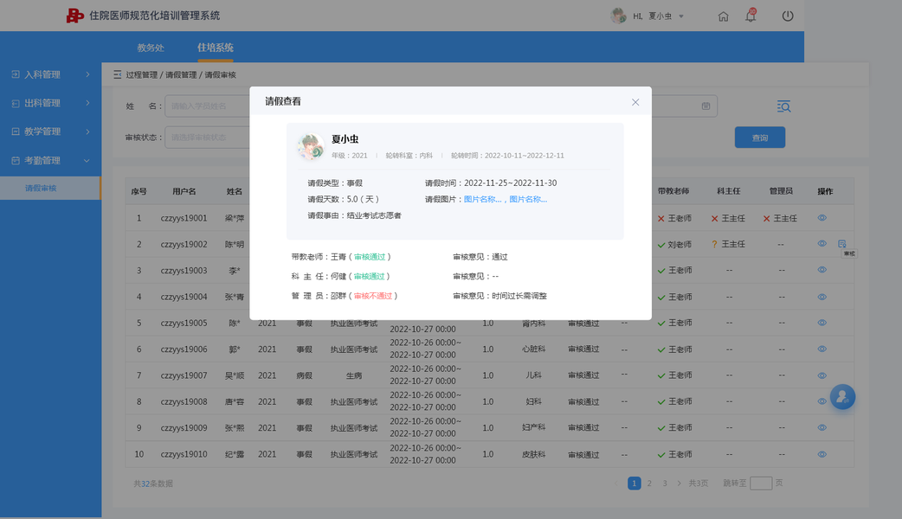
Task: View leave details for czzyys19002
Action: coord(822,244)
